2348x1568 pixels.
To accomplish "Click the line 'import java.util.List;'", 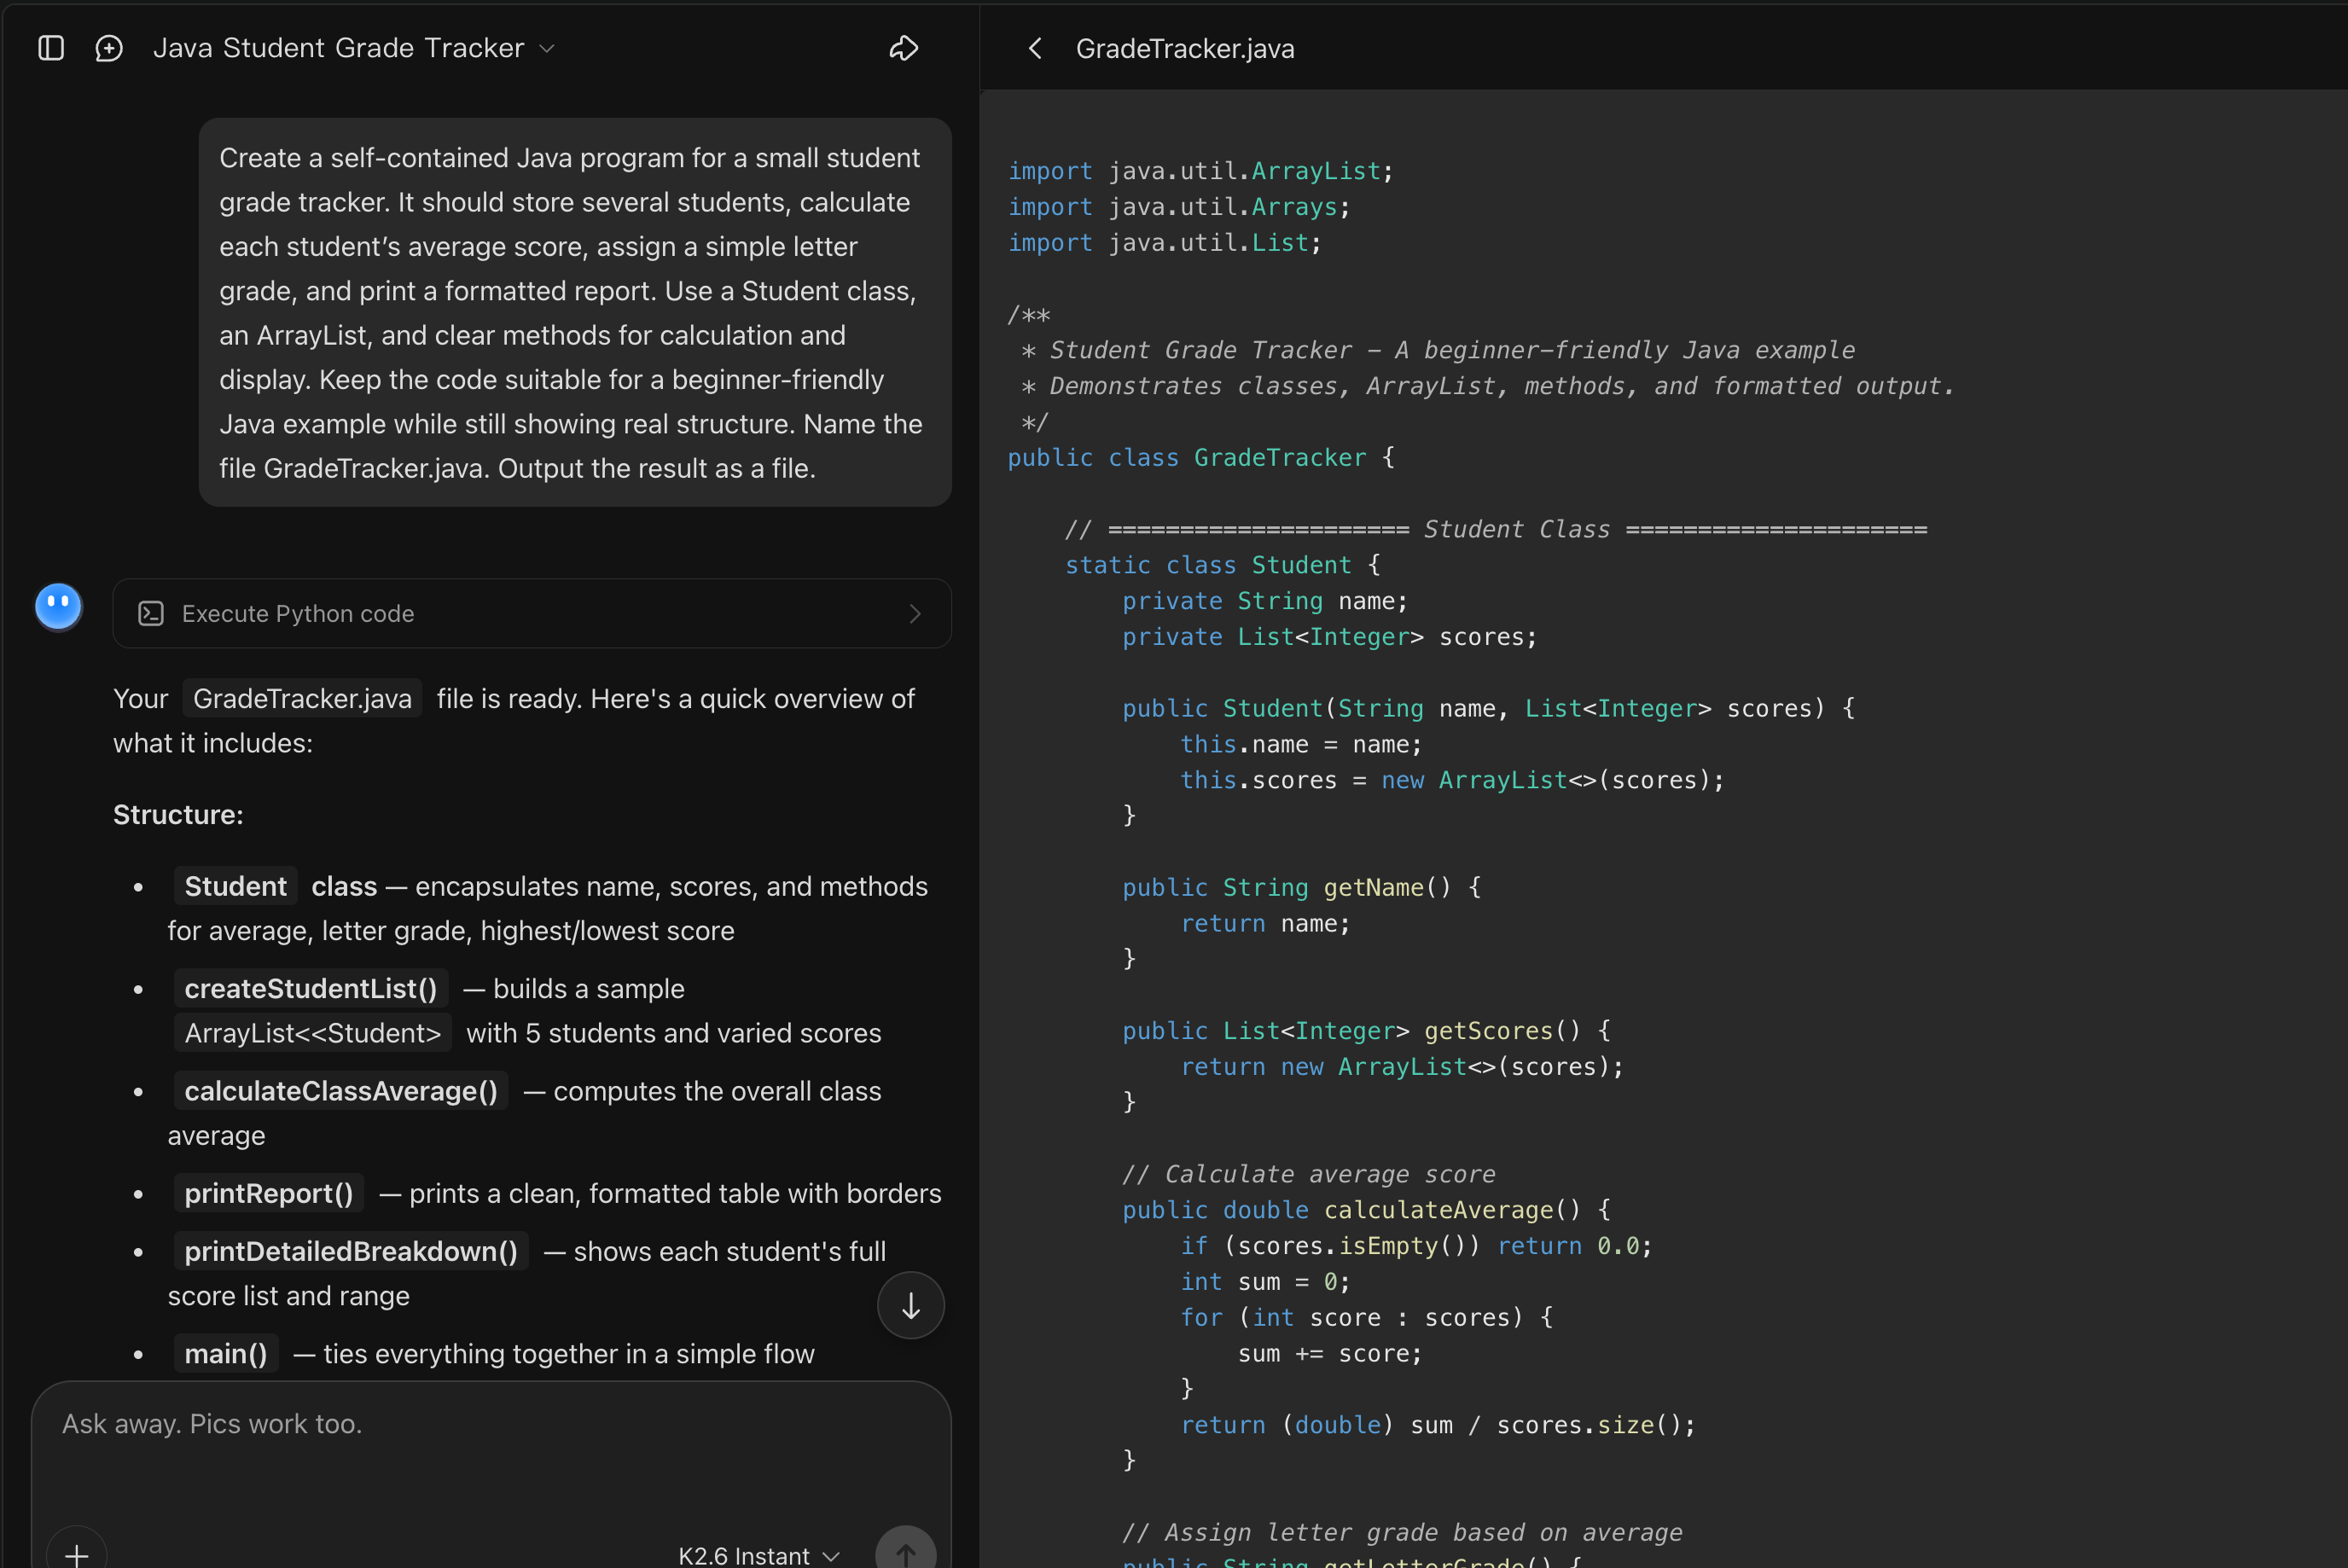I will click(1165, 243).
